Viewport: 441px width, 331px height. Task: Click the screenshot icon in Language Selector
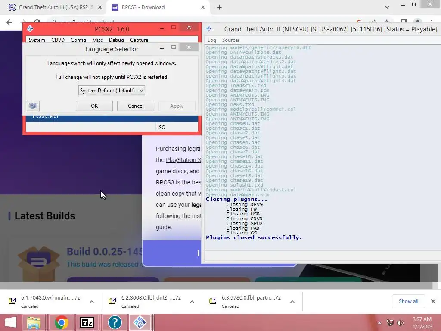33,106
